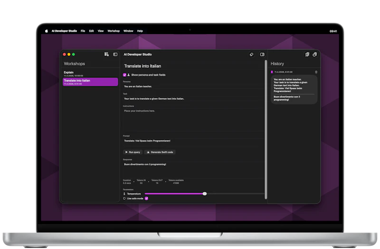
Task: Select the Translate into Italian workshop
Action: point(90,82)
